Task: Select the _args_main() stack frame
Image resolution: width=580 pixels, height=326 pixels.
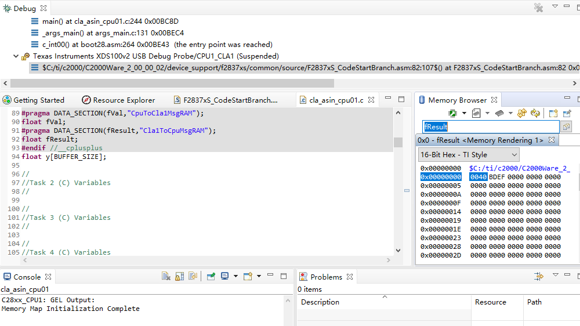Action: point(113,33)
